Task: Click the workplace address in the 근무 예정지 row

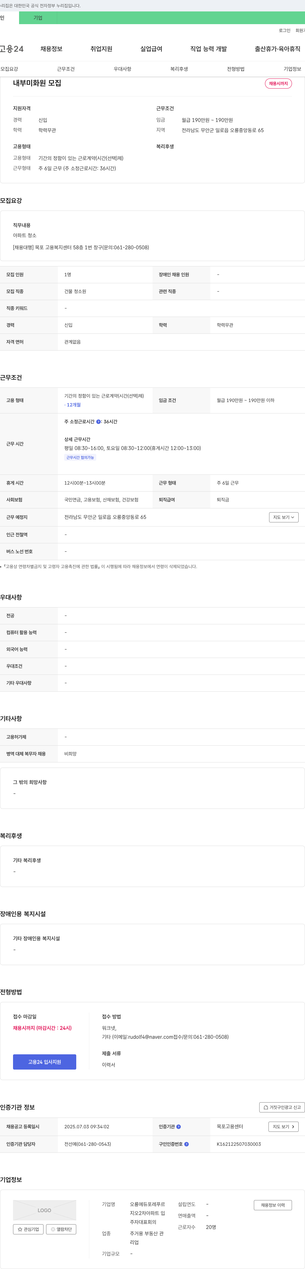Action: [x=105, y=517]
